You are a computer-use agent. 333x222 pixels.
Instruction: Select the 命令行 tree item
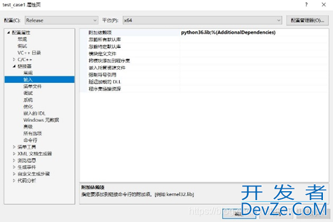pos(30,140)
